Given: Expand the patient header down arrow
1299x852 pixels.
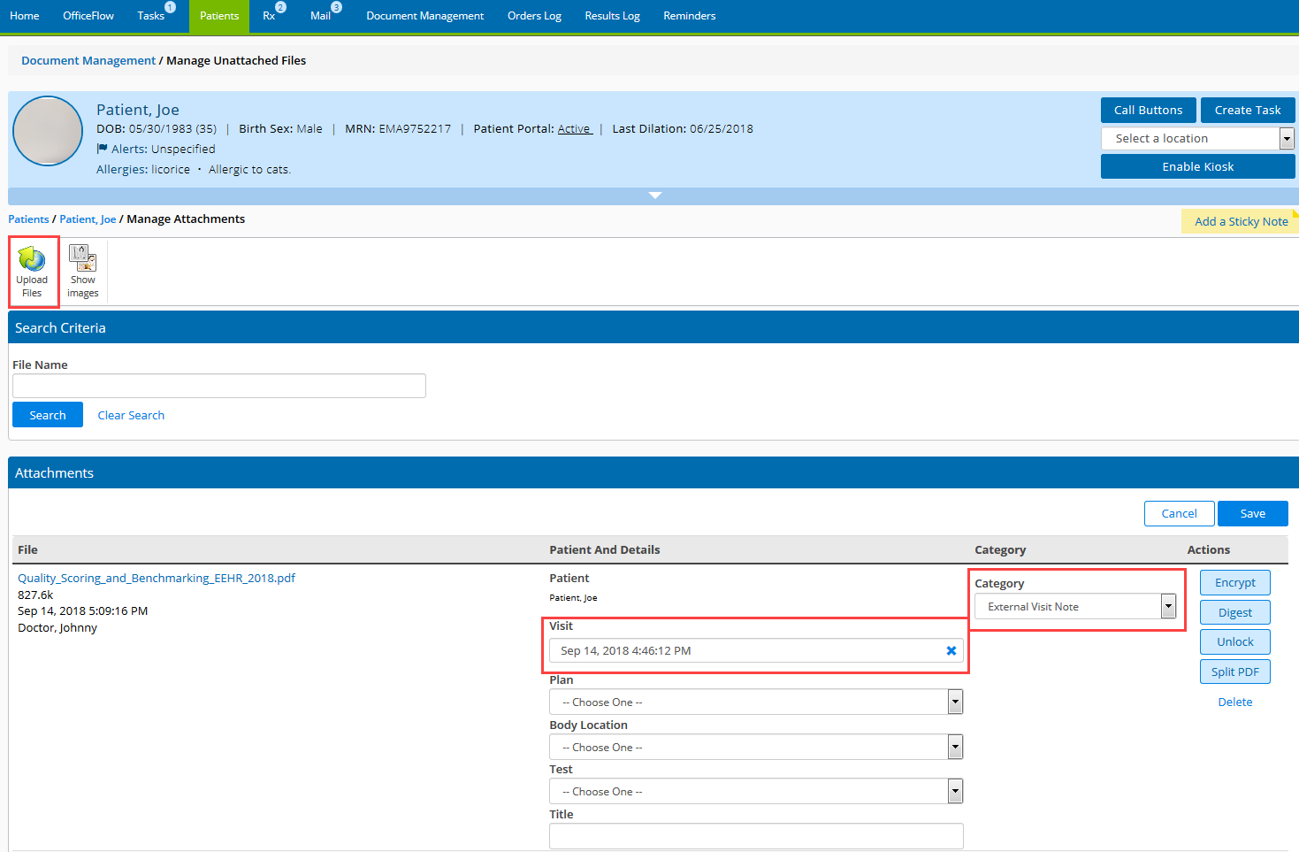Looking at the screenshot, I should 654,196.
